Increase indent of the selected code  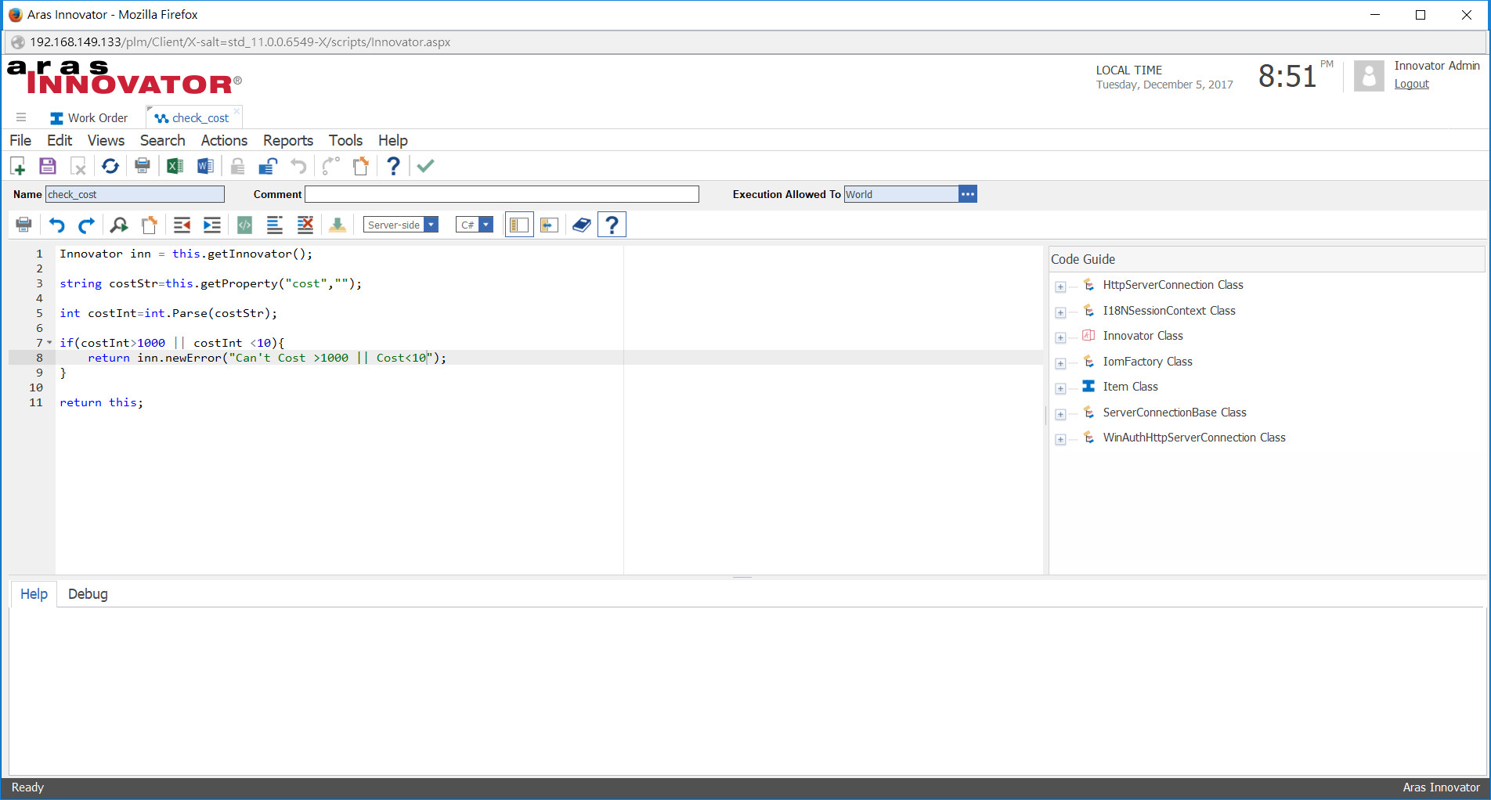(212, 225)
